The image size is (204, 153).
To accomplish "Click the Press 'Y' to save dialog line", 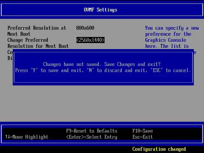I will coord(103,70).
